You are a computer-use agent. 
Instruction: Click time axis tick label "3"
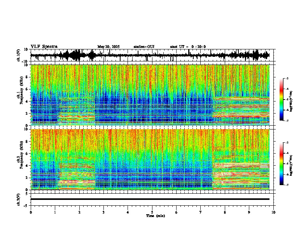103,212
